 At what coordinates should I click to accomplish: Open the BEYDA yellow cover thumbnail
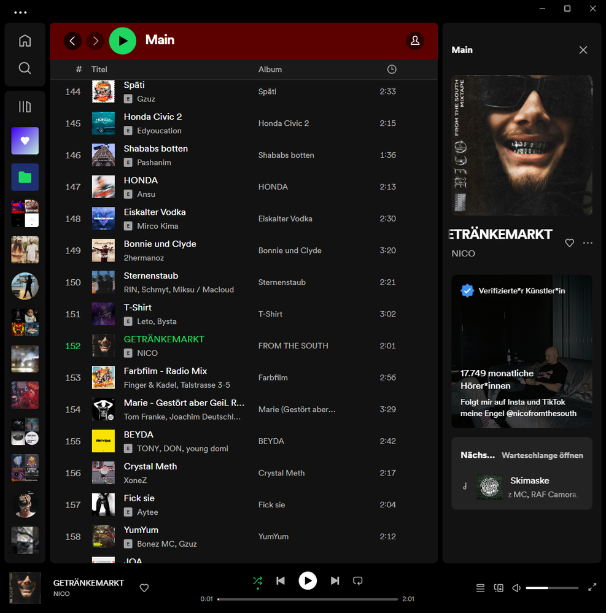[103, 441]
